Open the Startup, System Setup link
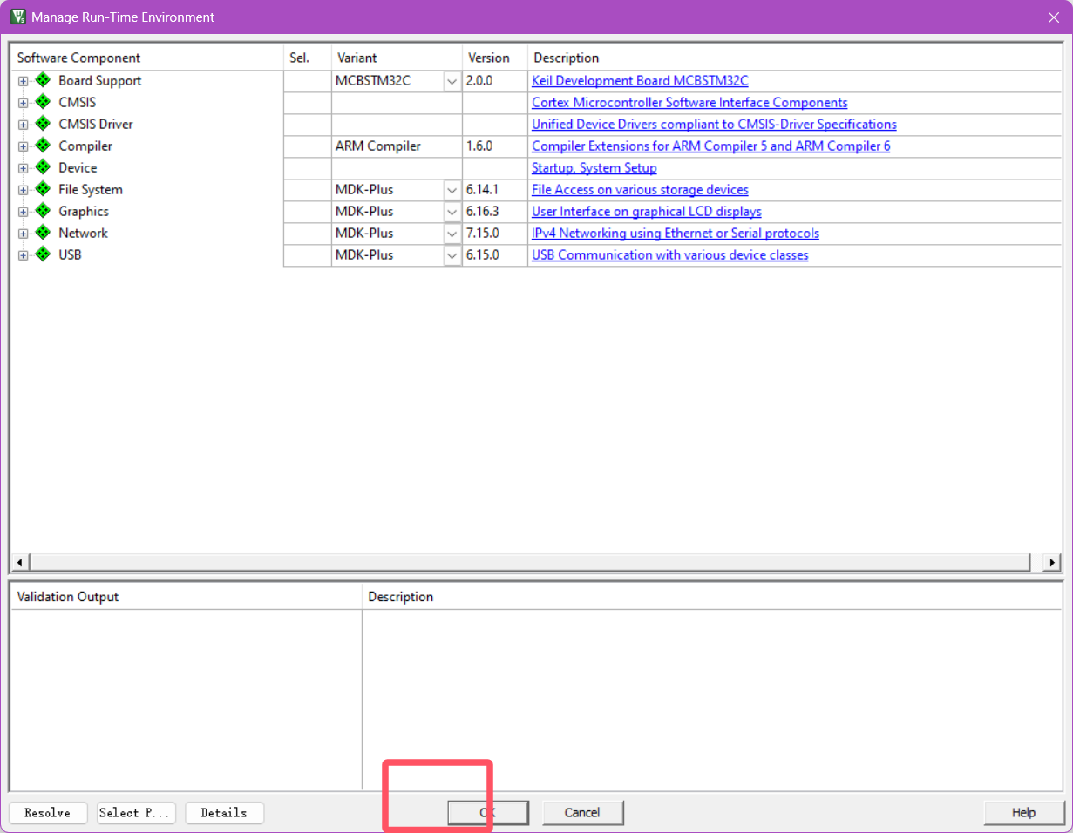1073x833 pixels. [594, 167]
